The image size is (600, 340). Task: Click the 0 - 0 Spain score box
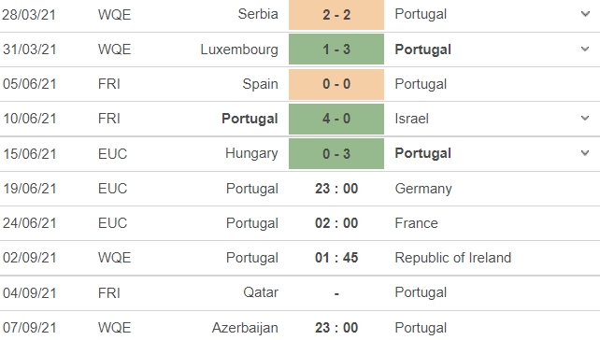[336, 84]
